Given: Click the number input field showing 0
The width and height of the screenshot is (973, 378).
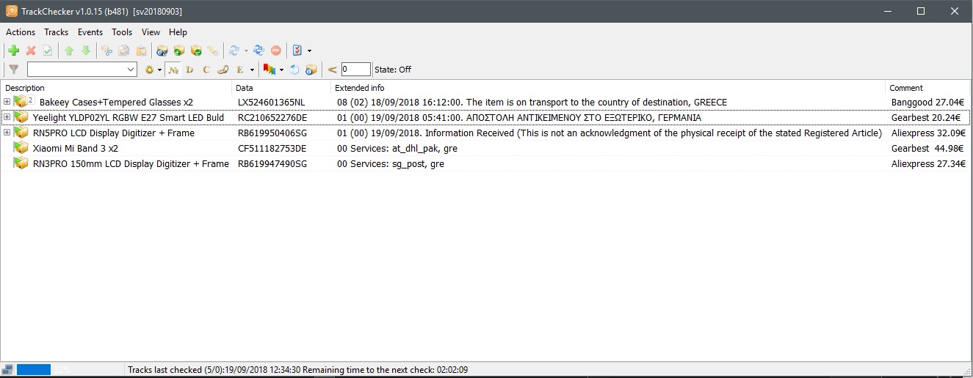Looking at the screenshot, I should (x=355, y=70).
